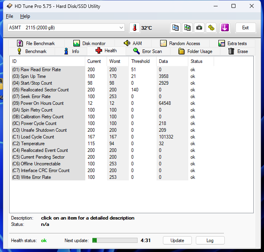Click the copy info to clipboard icon
Screen dimensions: 264x252
(175, 28)
